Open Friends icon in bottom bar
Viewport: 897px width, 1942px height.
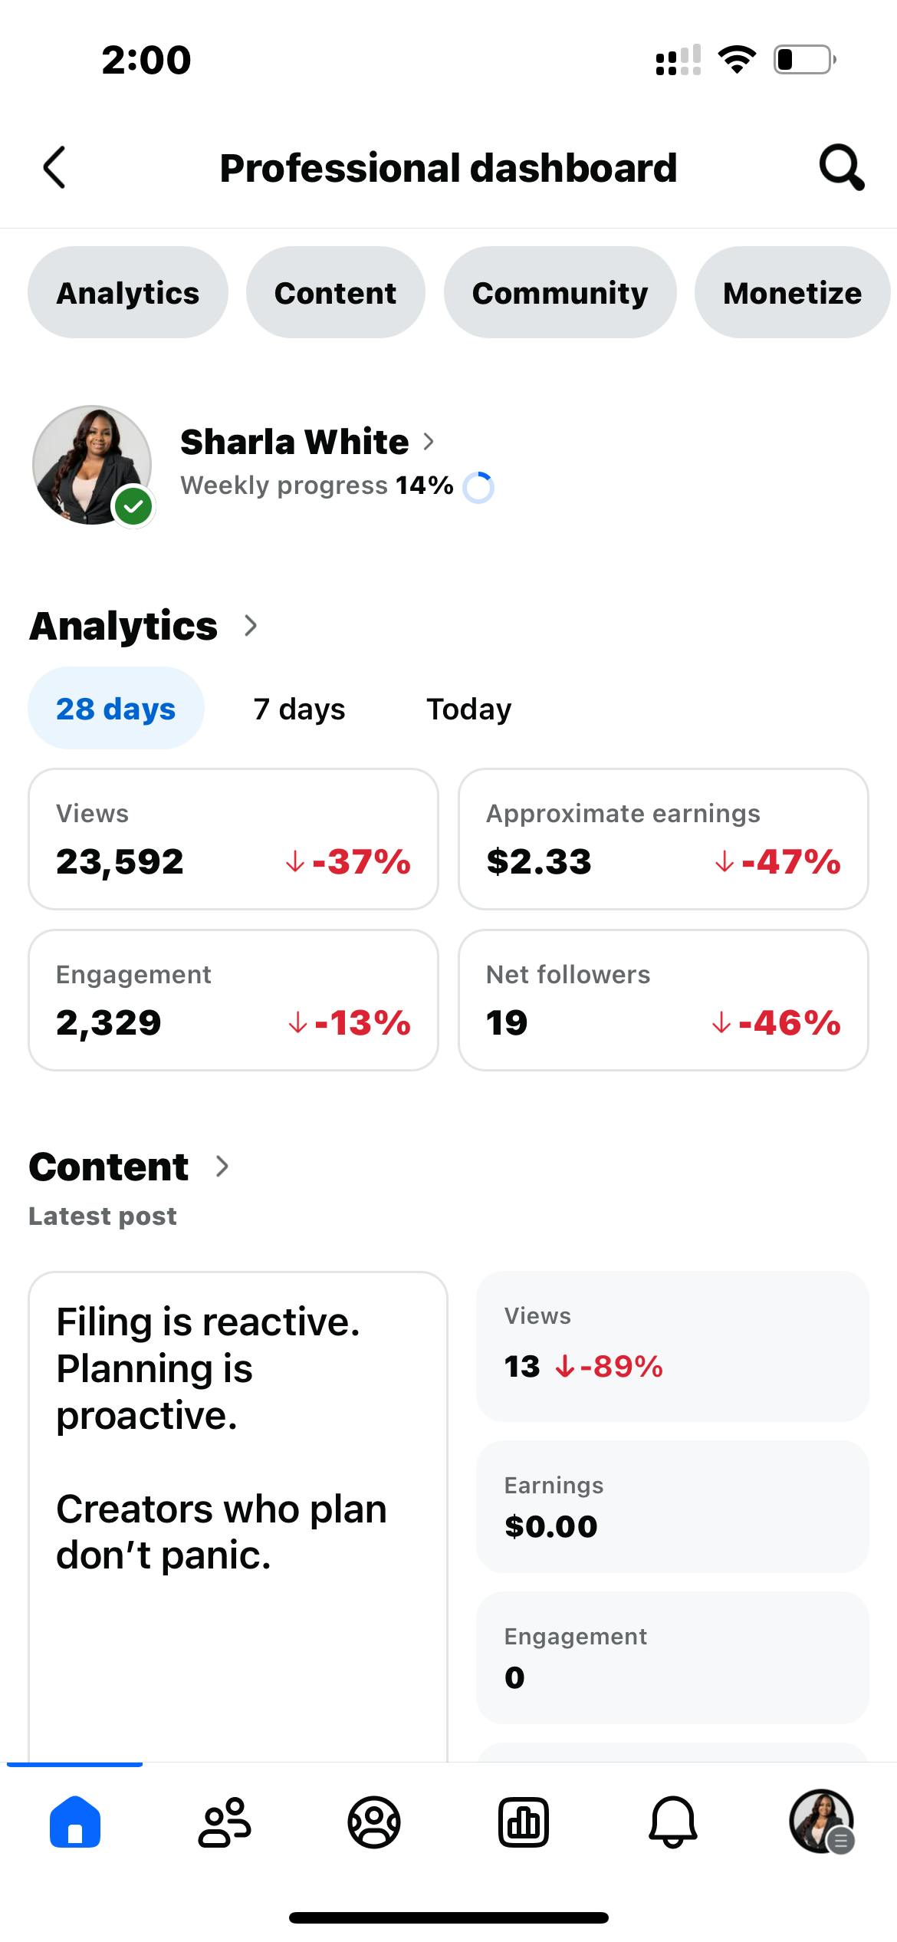click(224, 1822)
